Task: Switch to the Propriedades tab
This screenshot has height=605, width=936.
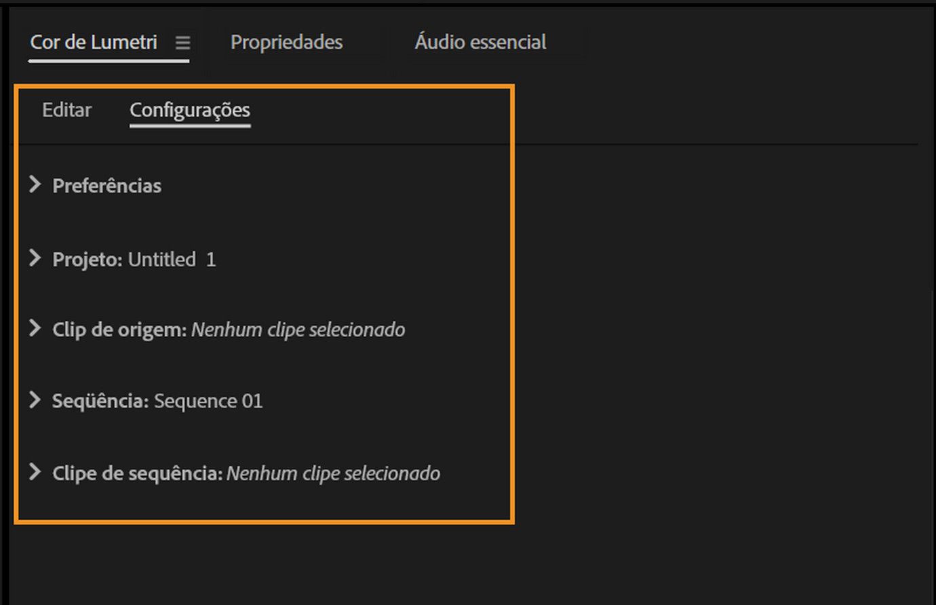Action: tap(286, 42)
